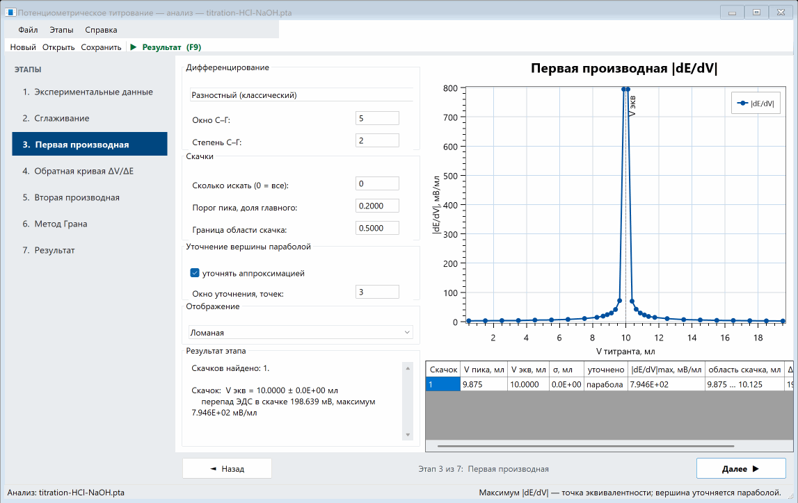Run Результат (F9) from the toolbar

[166, 47]
